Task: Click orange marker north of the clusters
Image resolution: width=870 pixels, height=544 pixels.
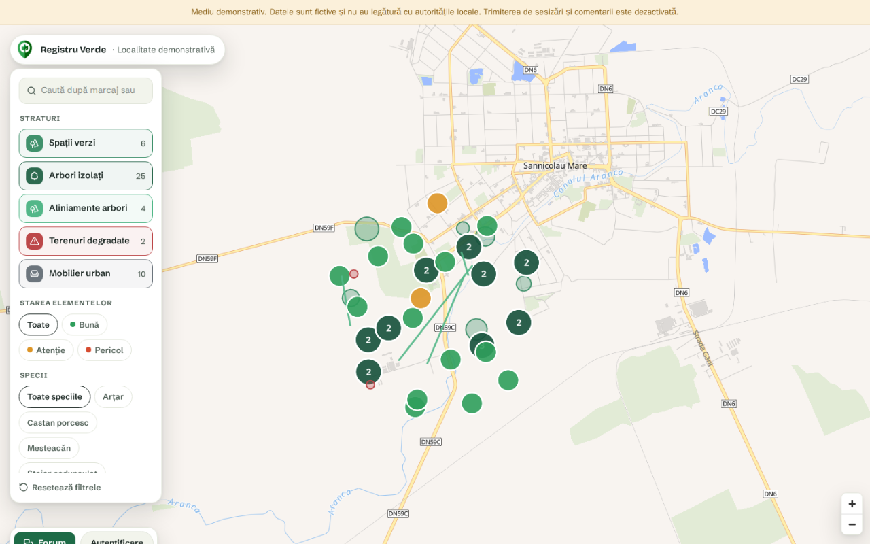Action: tap(438, 203)
